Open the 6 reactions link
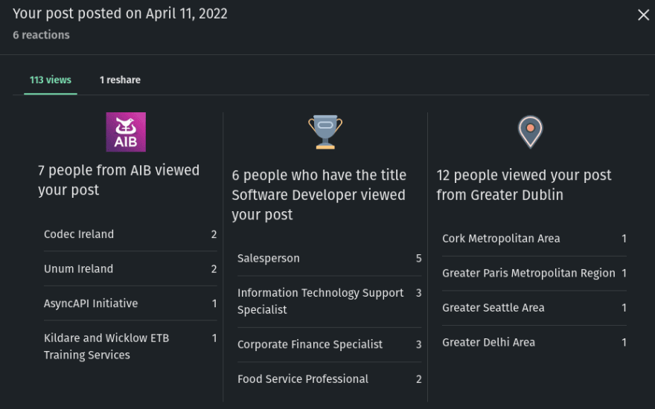 click(x=42, y=35)
